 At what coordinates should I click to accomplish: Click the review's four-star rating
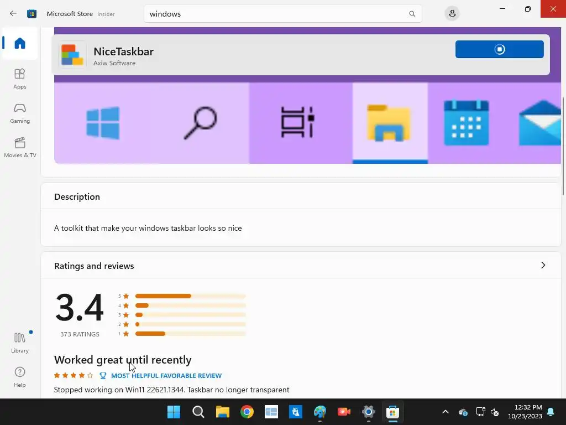pyautogui.click(x=74, y=376)
